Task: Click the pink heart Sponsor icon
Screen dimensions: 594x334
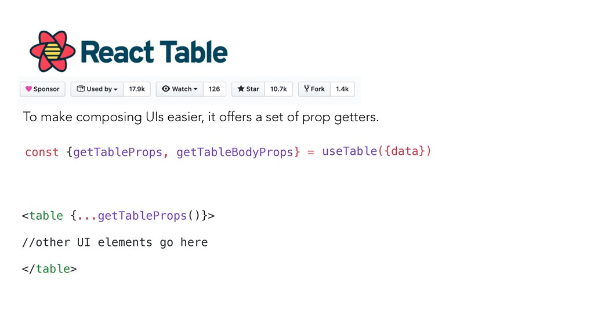Action: 29,89
